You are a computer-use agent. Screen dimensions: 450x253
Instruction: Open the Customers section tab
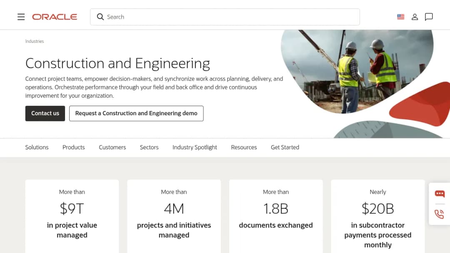pyautogui.click(x=112, y=147)
